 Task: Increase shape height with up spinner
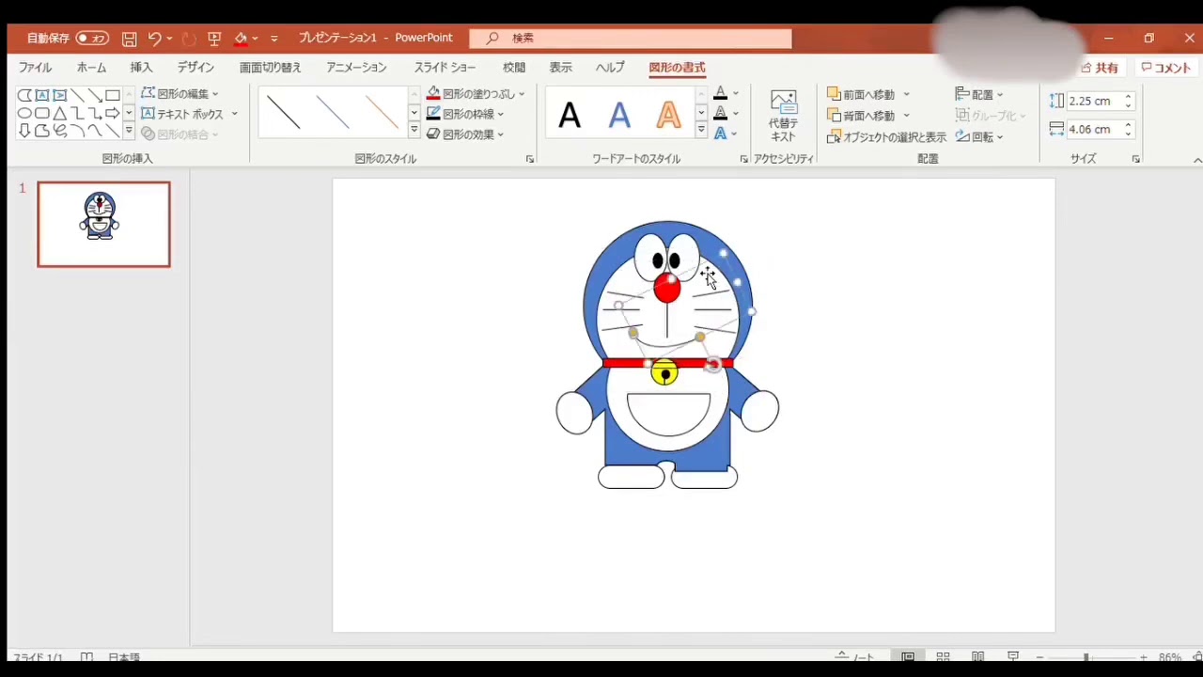[1129, 96]
